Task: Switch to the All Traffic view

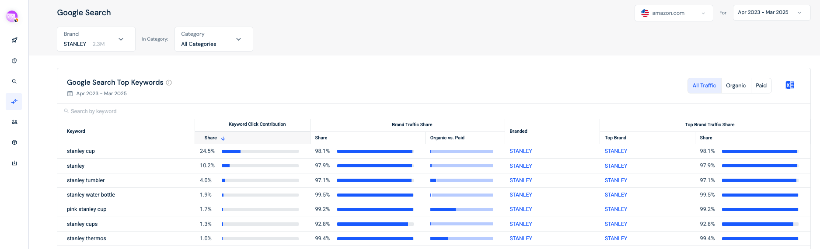Action: (x=704, y=86)
